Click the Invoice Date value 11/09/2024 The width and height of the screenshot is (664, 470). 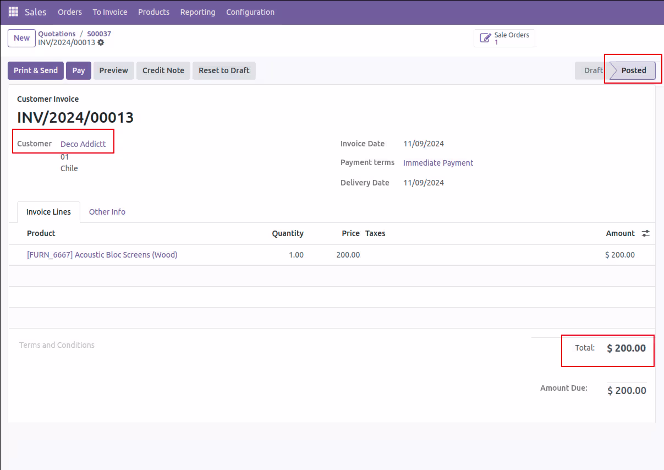424,144
